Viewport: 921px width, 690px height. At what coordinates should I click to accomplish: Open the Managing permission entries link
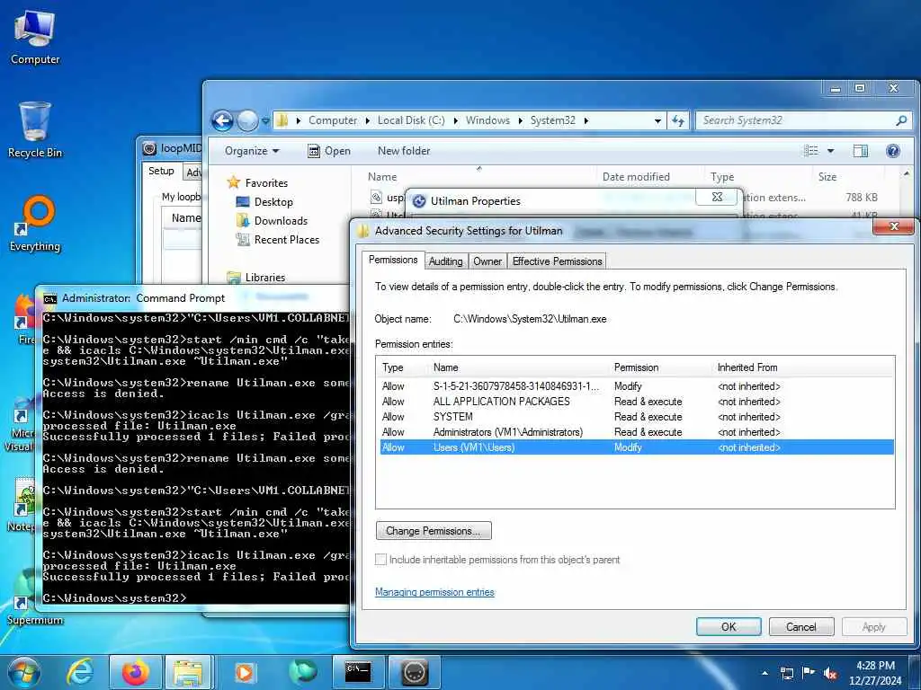[x=434, y=592]
